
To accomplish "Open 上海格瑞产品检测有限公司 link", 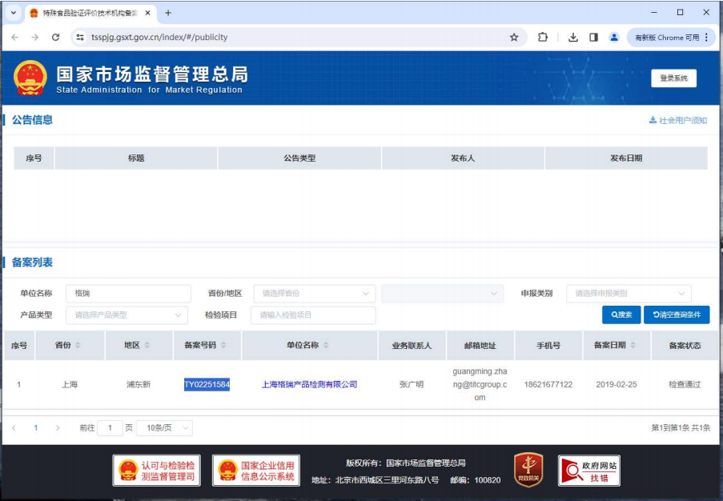I will (309, 385).
